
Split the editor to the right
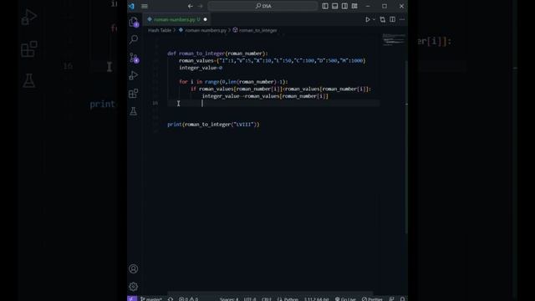click(x=392, y=19)
